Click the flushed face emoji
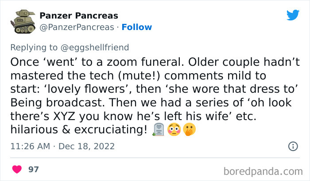The width and height of the screenshot is (310, 181). coord(172,129)
